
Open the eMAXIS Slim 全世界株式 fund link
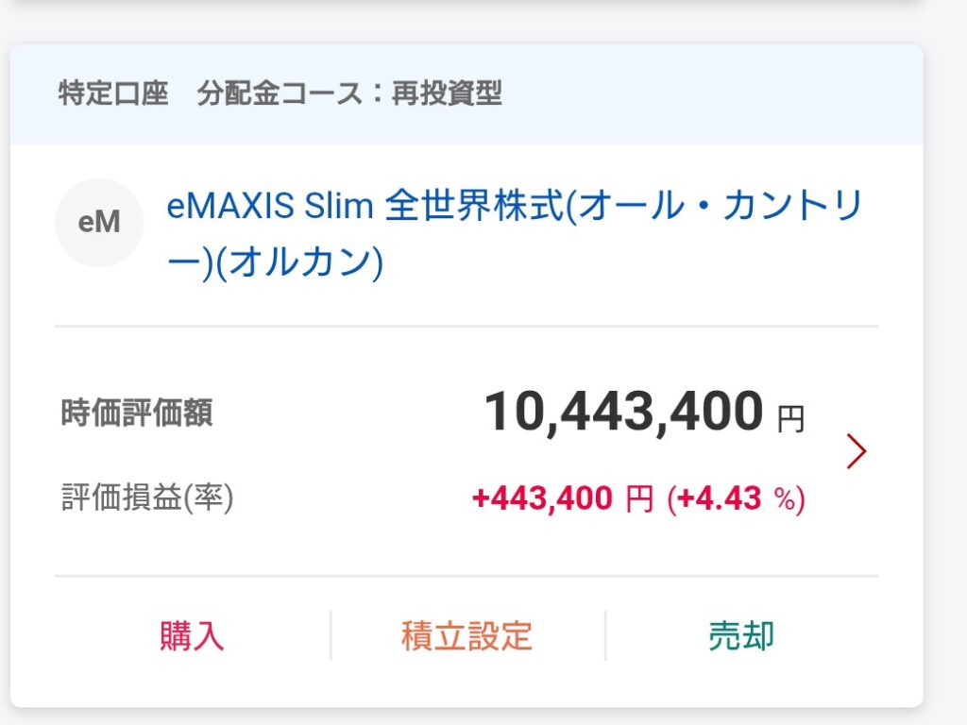(515, 208)
